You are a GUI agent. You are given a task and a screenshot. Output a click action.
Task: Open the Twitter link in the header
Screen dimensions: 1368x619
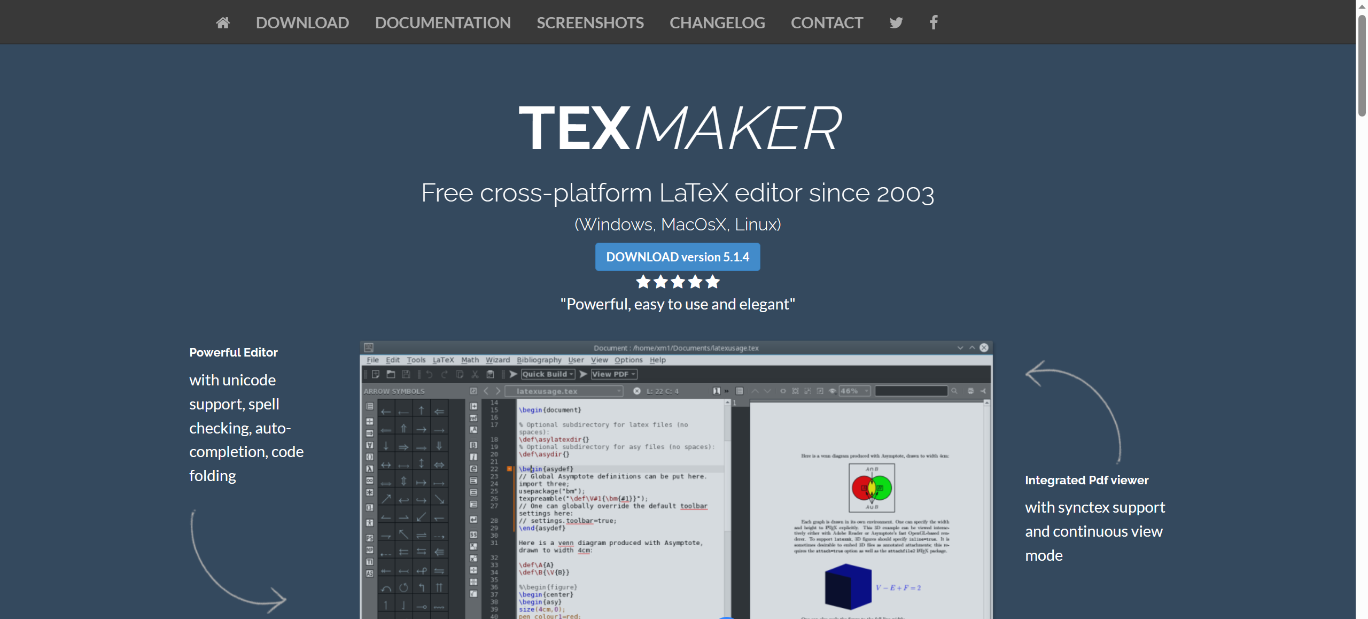(x=896, y=22)
